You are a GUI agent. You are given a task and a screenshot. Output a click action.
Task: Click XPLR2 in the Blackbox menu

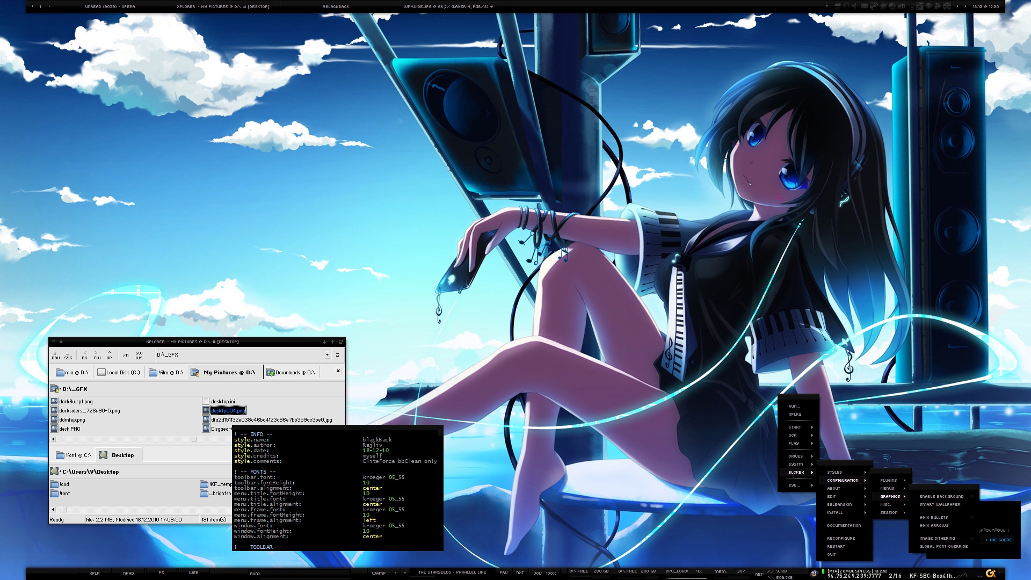798,414
